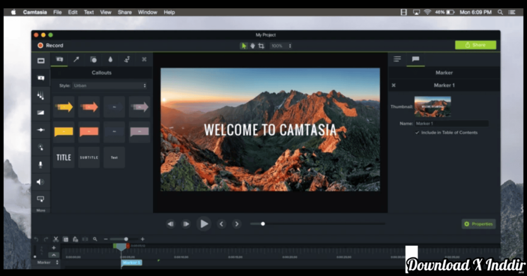Open the Animations arrow icon in sidebar
Screen dimensions: 527x276
[x=41, y=130]
